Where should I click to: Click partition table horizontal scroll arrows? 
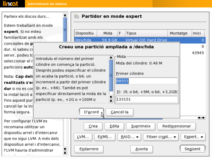[x=202, y=118]
